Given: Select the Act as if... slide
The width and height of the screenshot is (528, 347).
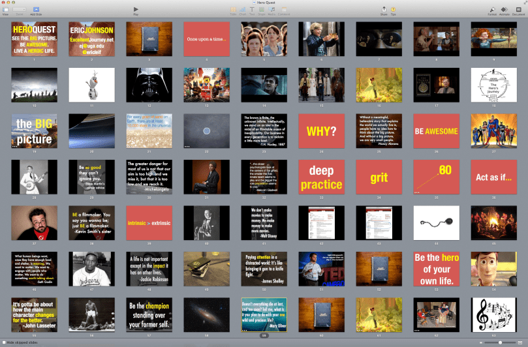Looking at the screenshot, I should (493, 177).
